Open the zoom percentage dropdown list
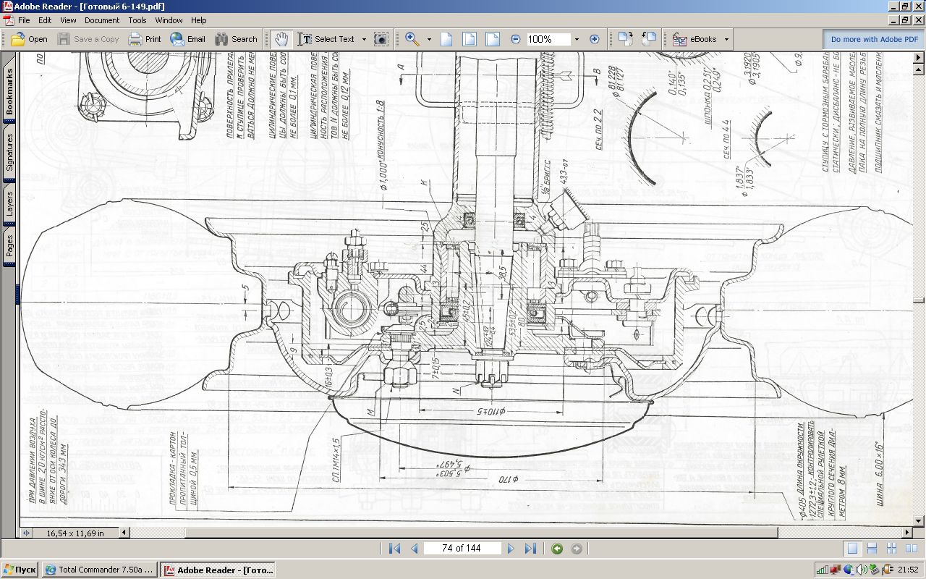The height and width of the screenshot is (579, 926). click(x=577, y=39)
